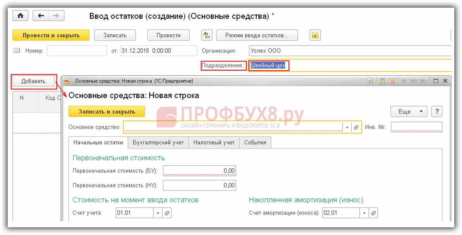
Task: Open the Счет учета 01.01 selection form
Action: pos(167,213)
